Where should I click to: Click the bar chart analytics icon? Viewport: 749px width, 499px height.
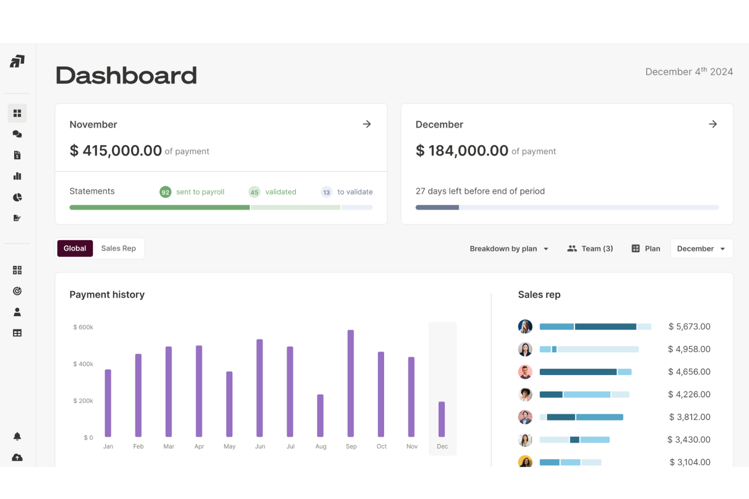[17, 176]
